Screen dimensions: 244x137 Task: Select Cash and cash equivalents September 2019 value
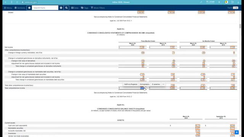[233, 126]
